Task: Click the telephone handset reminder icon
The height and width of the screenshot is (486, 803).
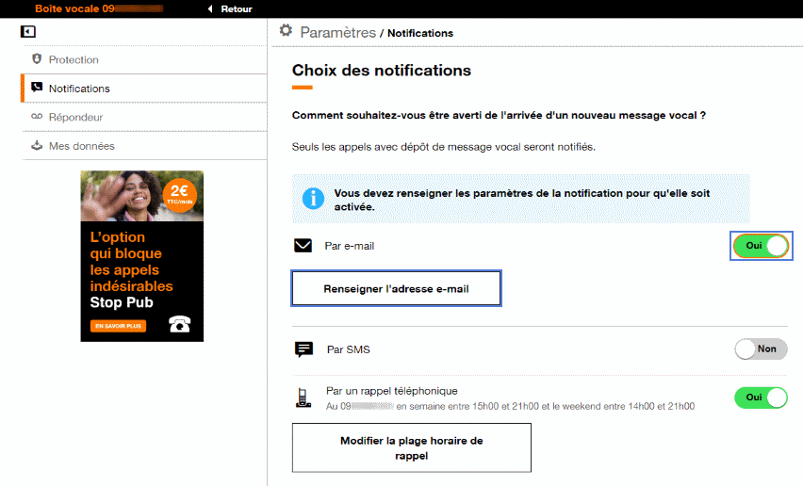Action: click(x=303, y=397)
